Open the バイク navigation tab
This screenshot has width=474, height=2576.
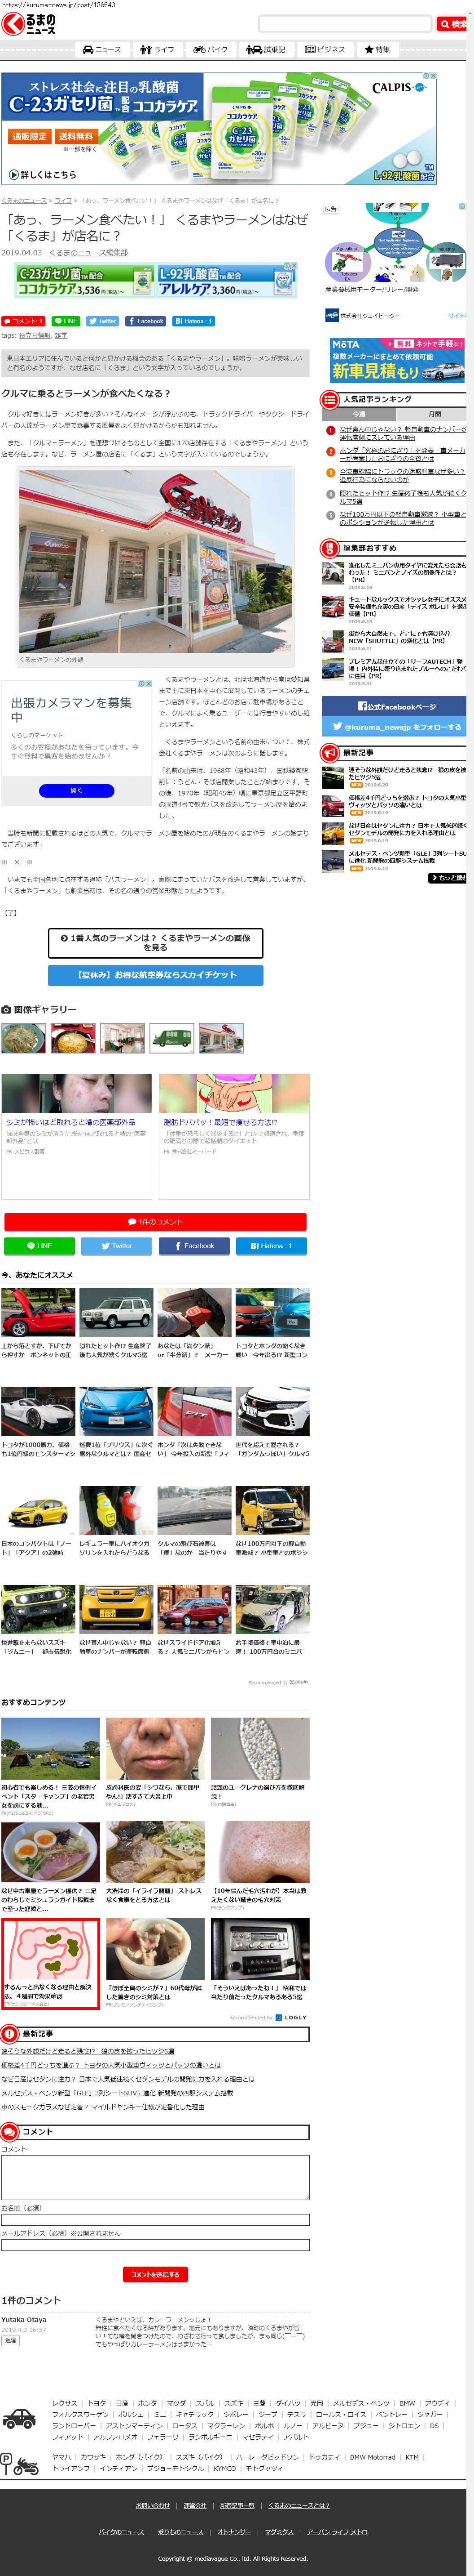[211, 49]
